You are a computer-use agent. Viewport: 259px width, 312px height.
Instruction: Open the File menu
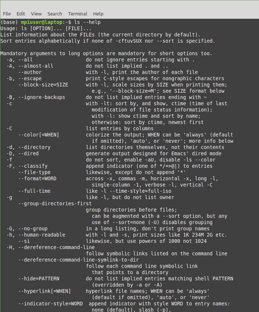click(7, 14)
